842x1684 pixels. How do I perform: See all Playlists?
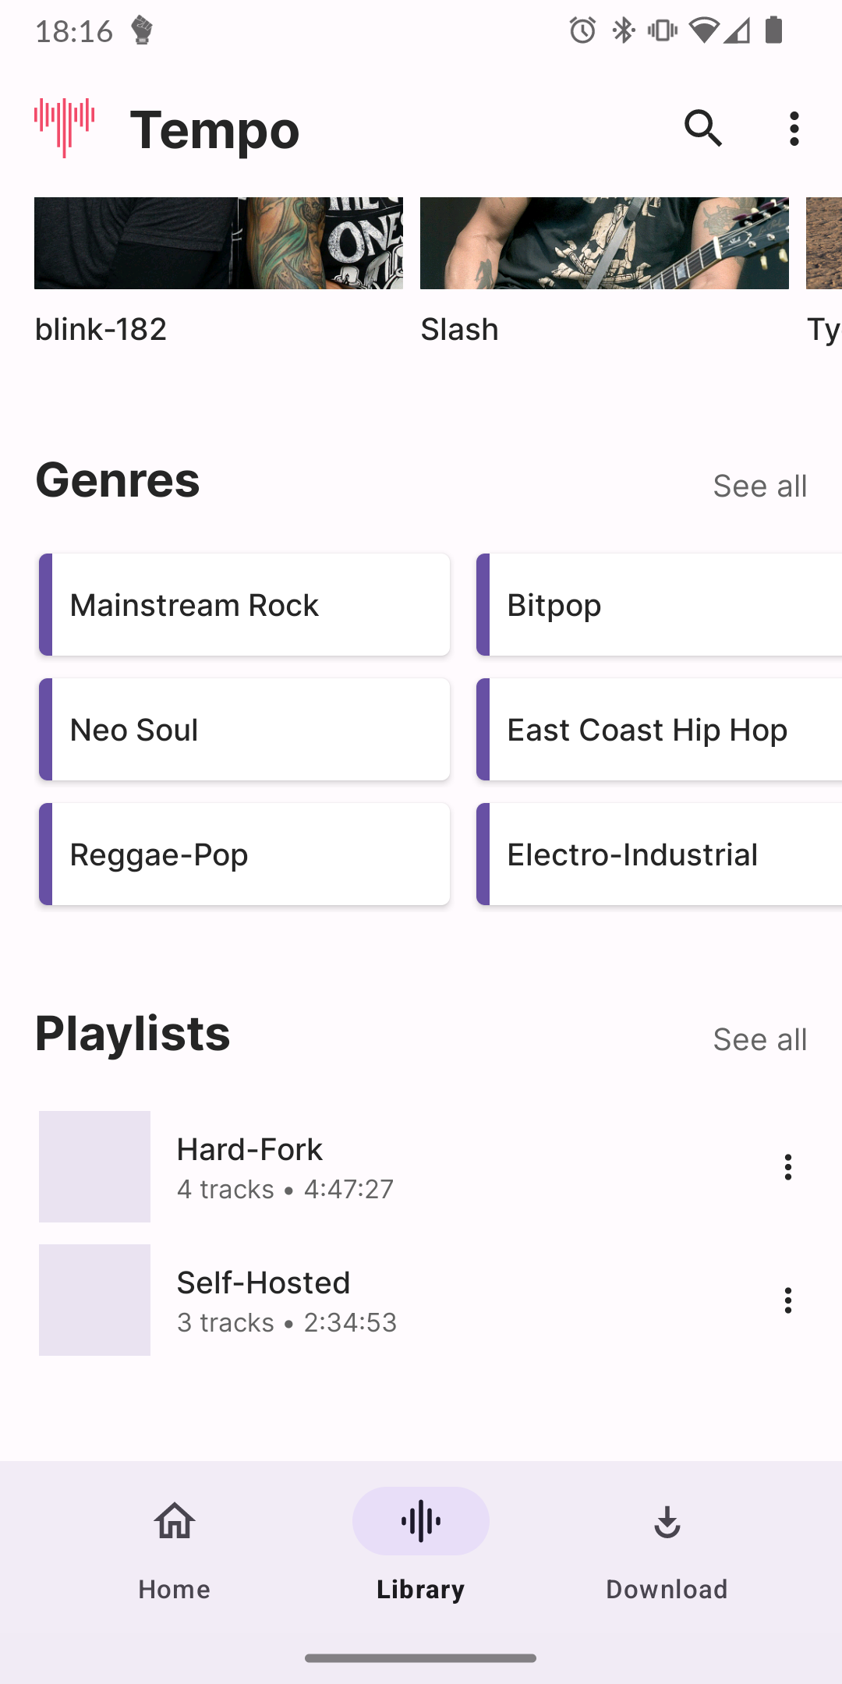[759, 1039]
